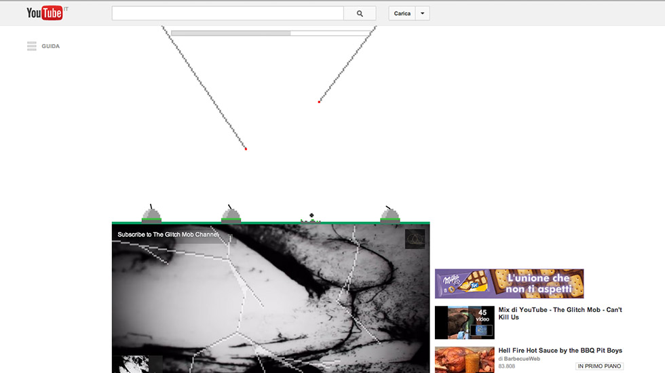Click the Carica upload button

click(x=402, y=14)
